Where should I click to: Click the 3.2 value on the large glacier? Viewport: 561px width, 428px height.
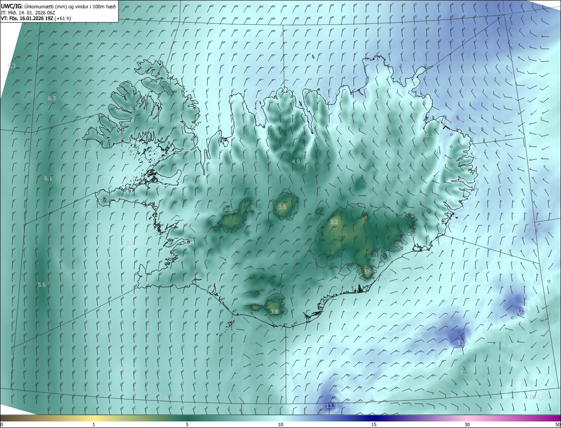pyautogui.click(x=334, y=222)
